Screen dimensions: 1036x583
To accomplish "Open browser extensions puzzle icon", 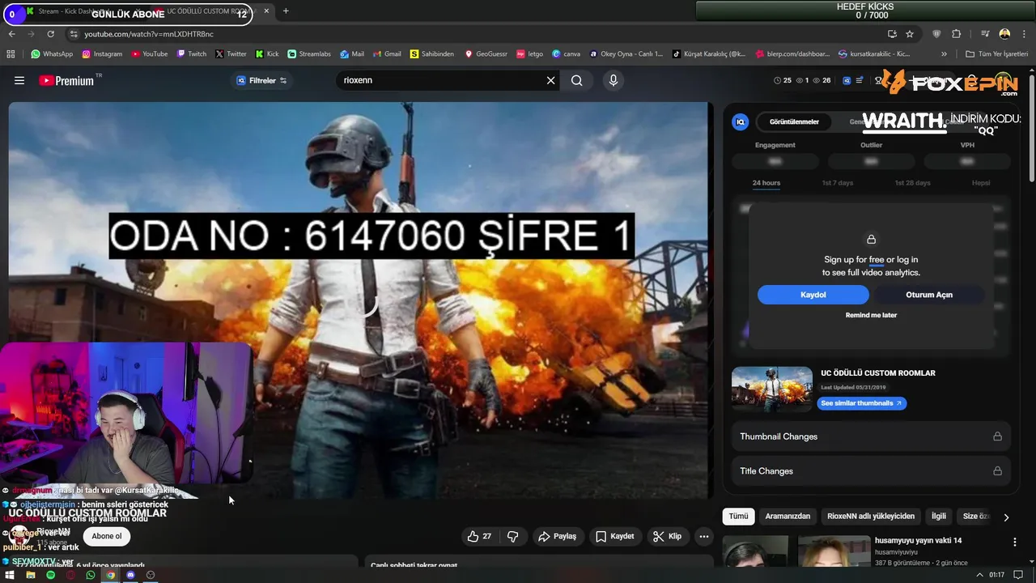I will click(x=957, y=34).
